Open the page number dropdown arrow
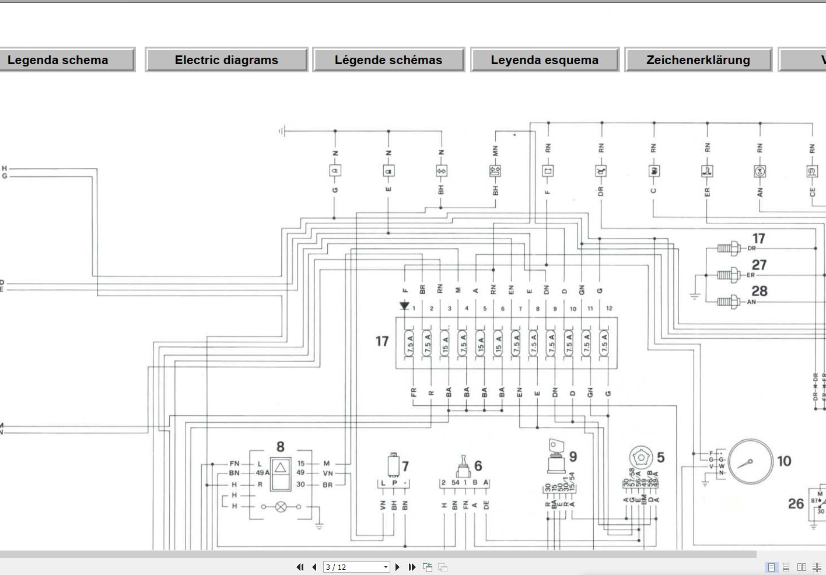The image size is (826, 575). pyautogui.click(x=386, y=567)
